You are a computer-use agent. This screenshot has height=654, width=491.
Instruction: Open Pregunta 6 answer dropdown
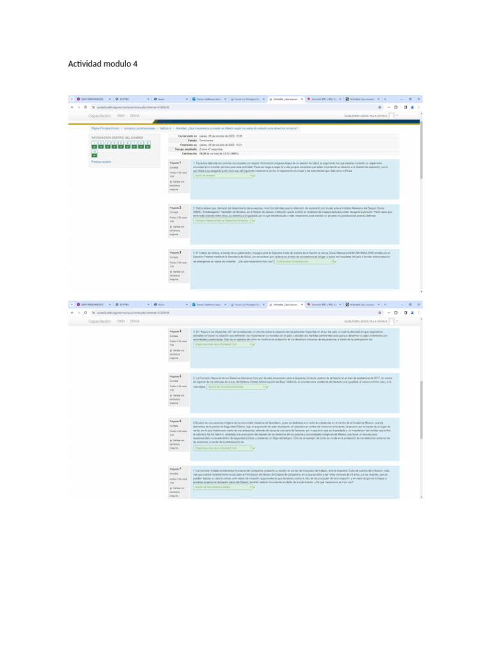tap(223, 448)
